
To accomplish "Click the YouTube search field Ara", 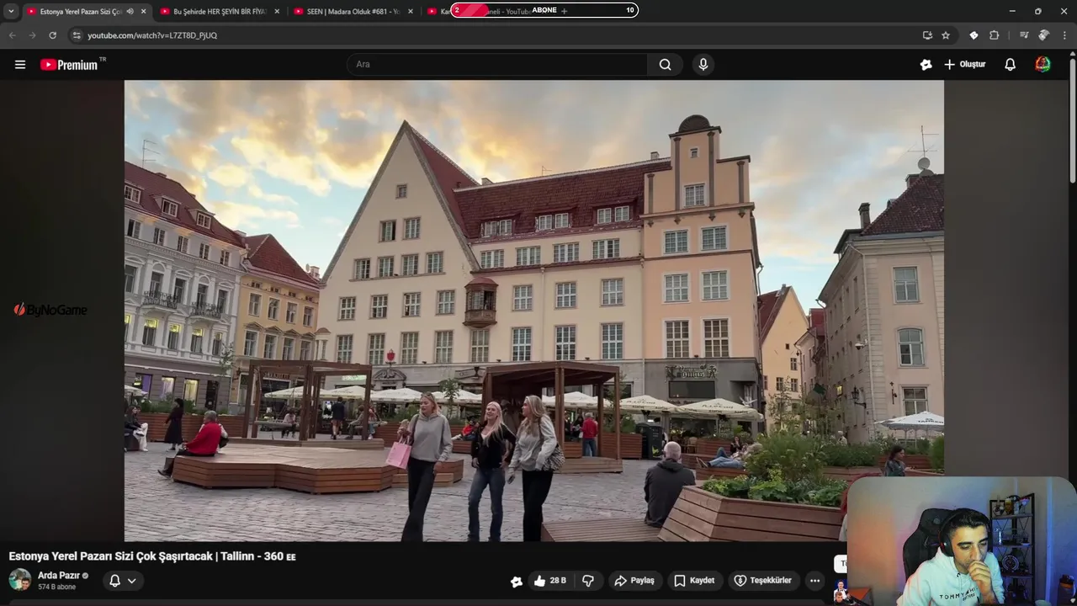I will [497, 65].
